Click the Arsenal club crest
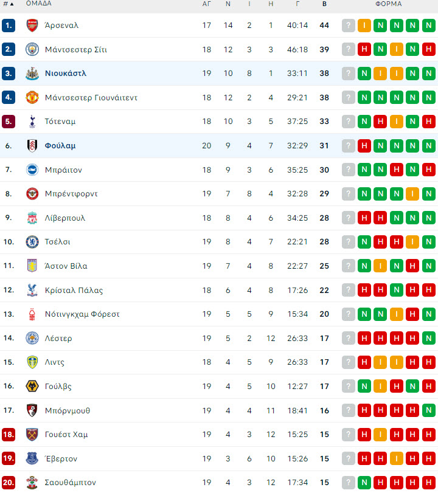The width and height of the screenshot is (438, 493). 32,26
